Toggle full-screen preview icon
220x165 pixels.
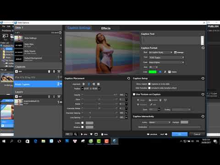[x=96, y=134]
